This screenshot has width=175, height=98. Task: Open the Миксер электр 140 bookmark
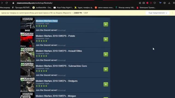[125, 8]
